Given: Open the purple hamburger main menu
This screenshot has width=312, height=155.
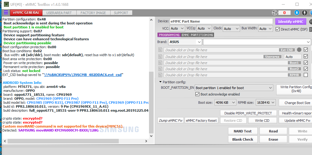Looking at the screenshot, I should (x=6, y=13).
